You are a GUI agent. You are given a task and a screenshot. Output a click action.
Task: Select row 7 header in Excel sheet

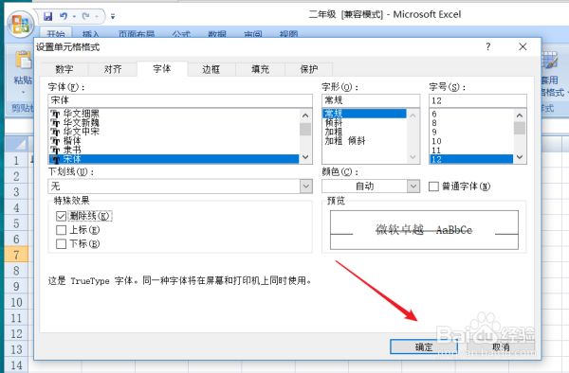click(x=16, y=255)
